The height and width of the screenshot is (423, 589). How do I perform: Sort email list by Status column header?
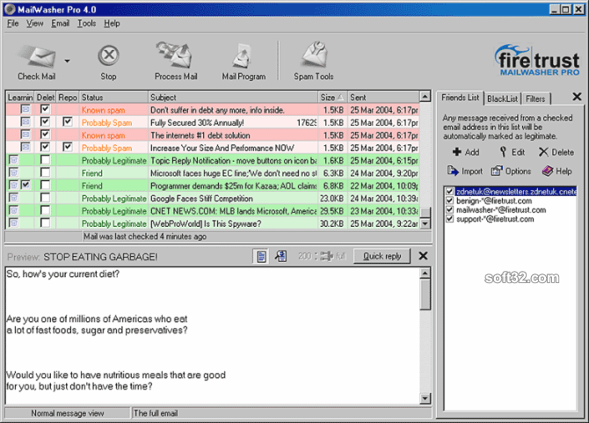click(113, 98)
